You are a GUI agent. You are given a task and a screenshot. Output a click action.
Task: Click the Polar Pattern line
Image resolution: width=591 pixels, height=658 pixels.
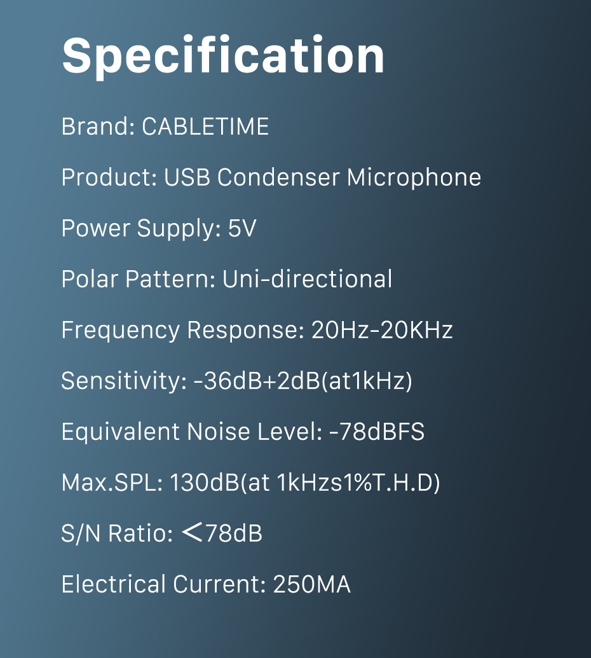(x=227, y=279)
